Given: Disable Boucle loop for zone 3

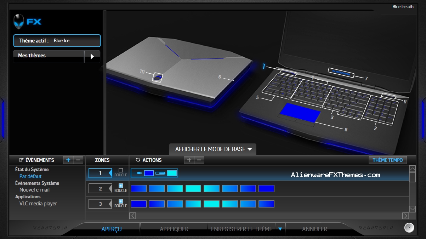Looking at the screenshot, I should [x=120, y=201].
